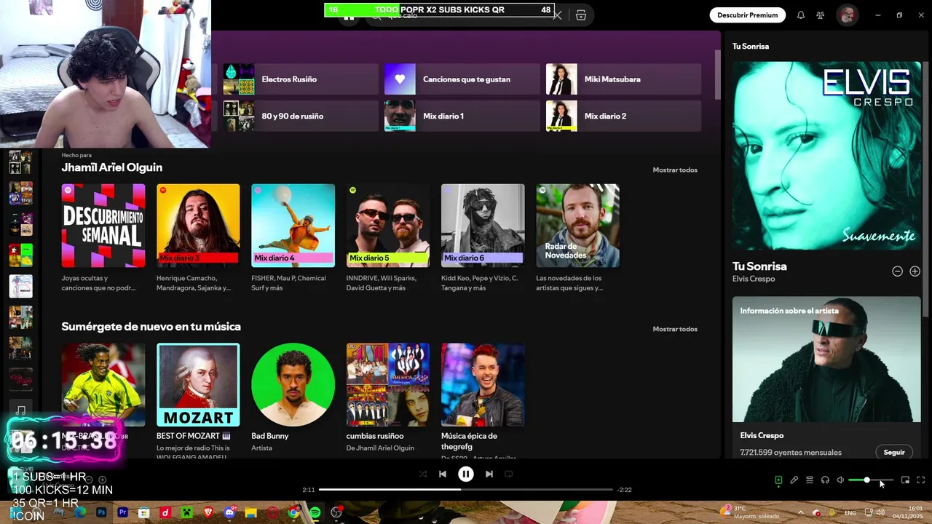The height and width of the screenshot is (524, 932).
Task: Open Photoshop in the taskbar
Action: (x=101, y=512)
